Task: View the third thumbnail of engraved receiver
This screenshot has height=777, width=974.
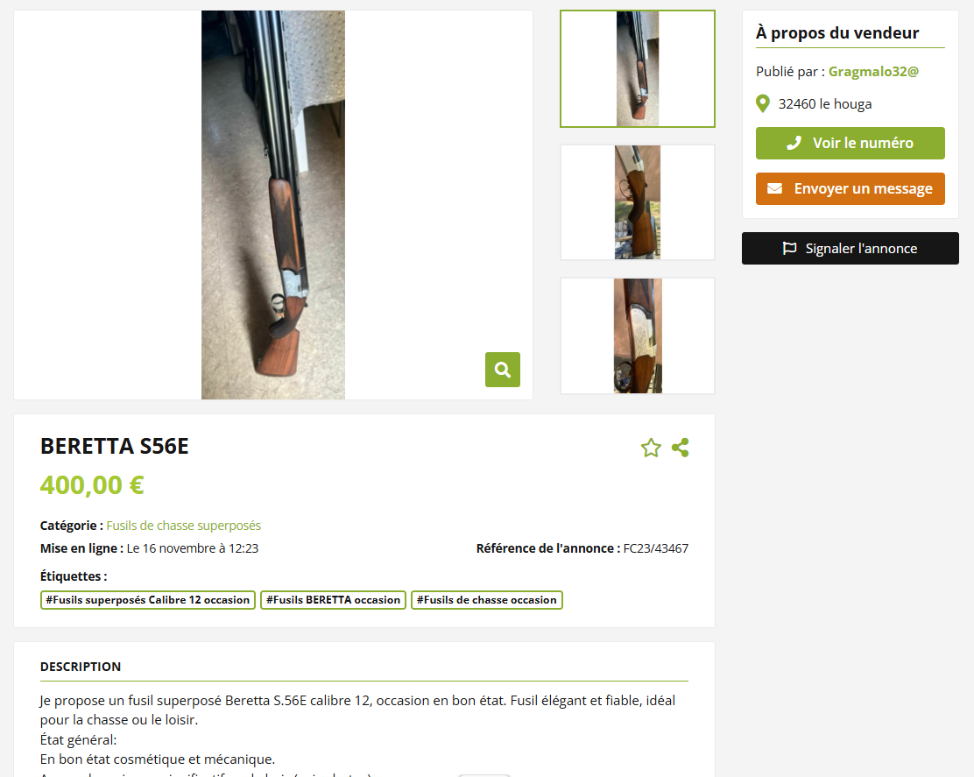Action: 638,336
